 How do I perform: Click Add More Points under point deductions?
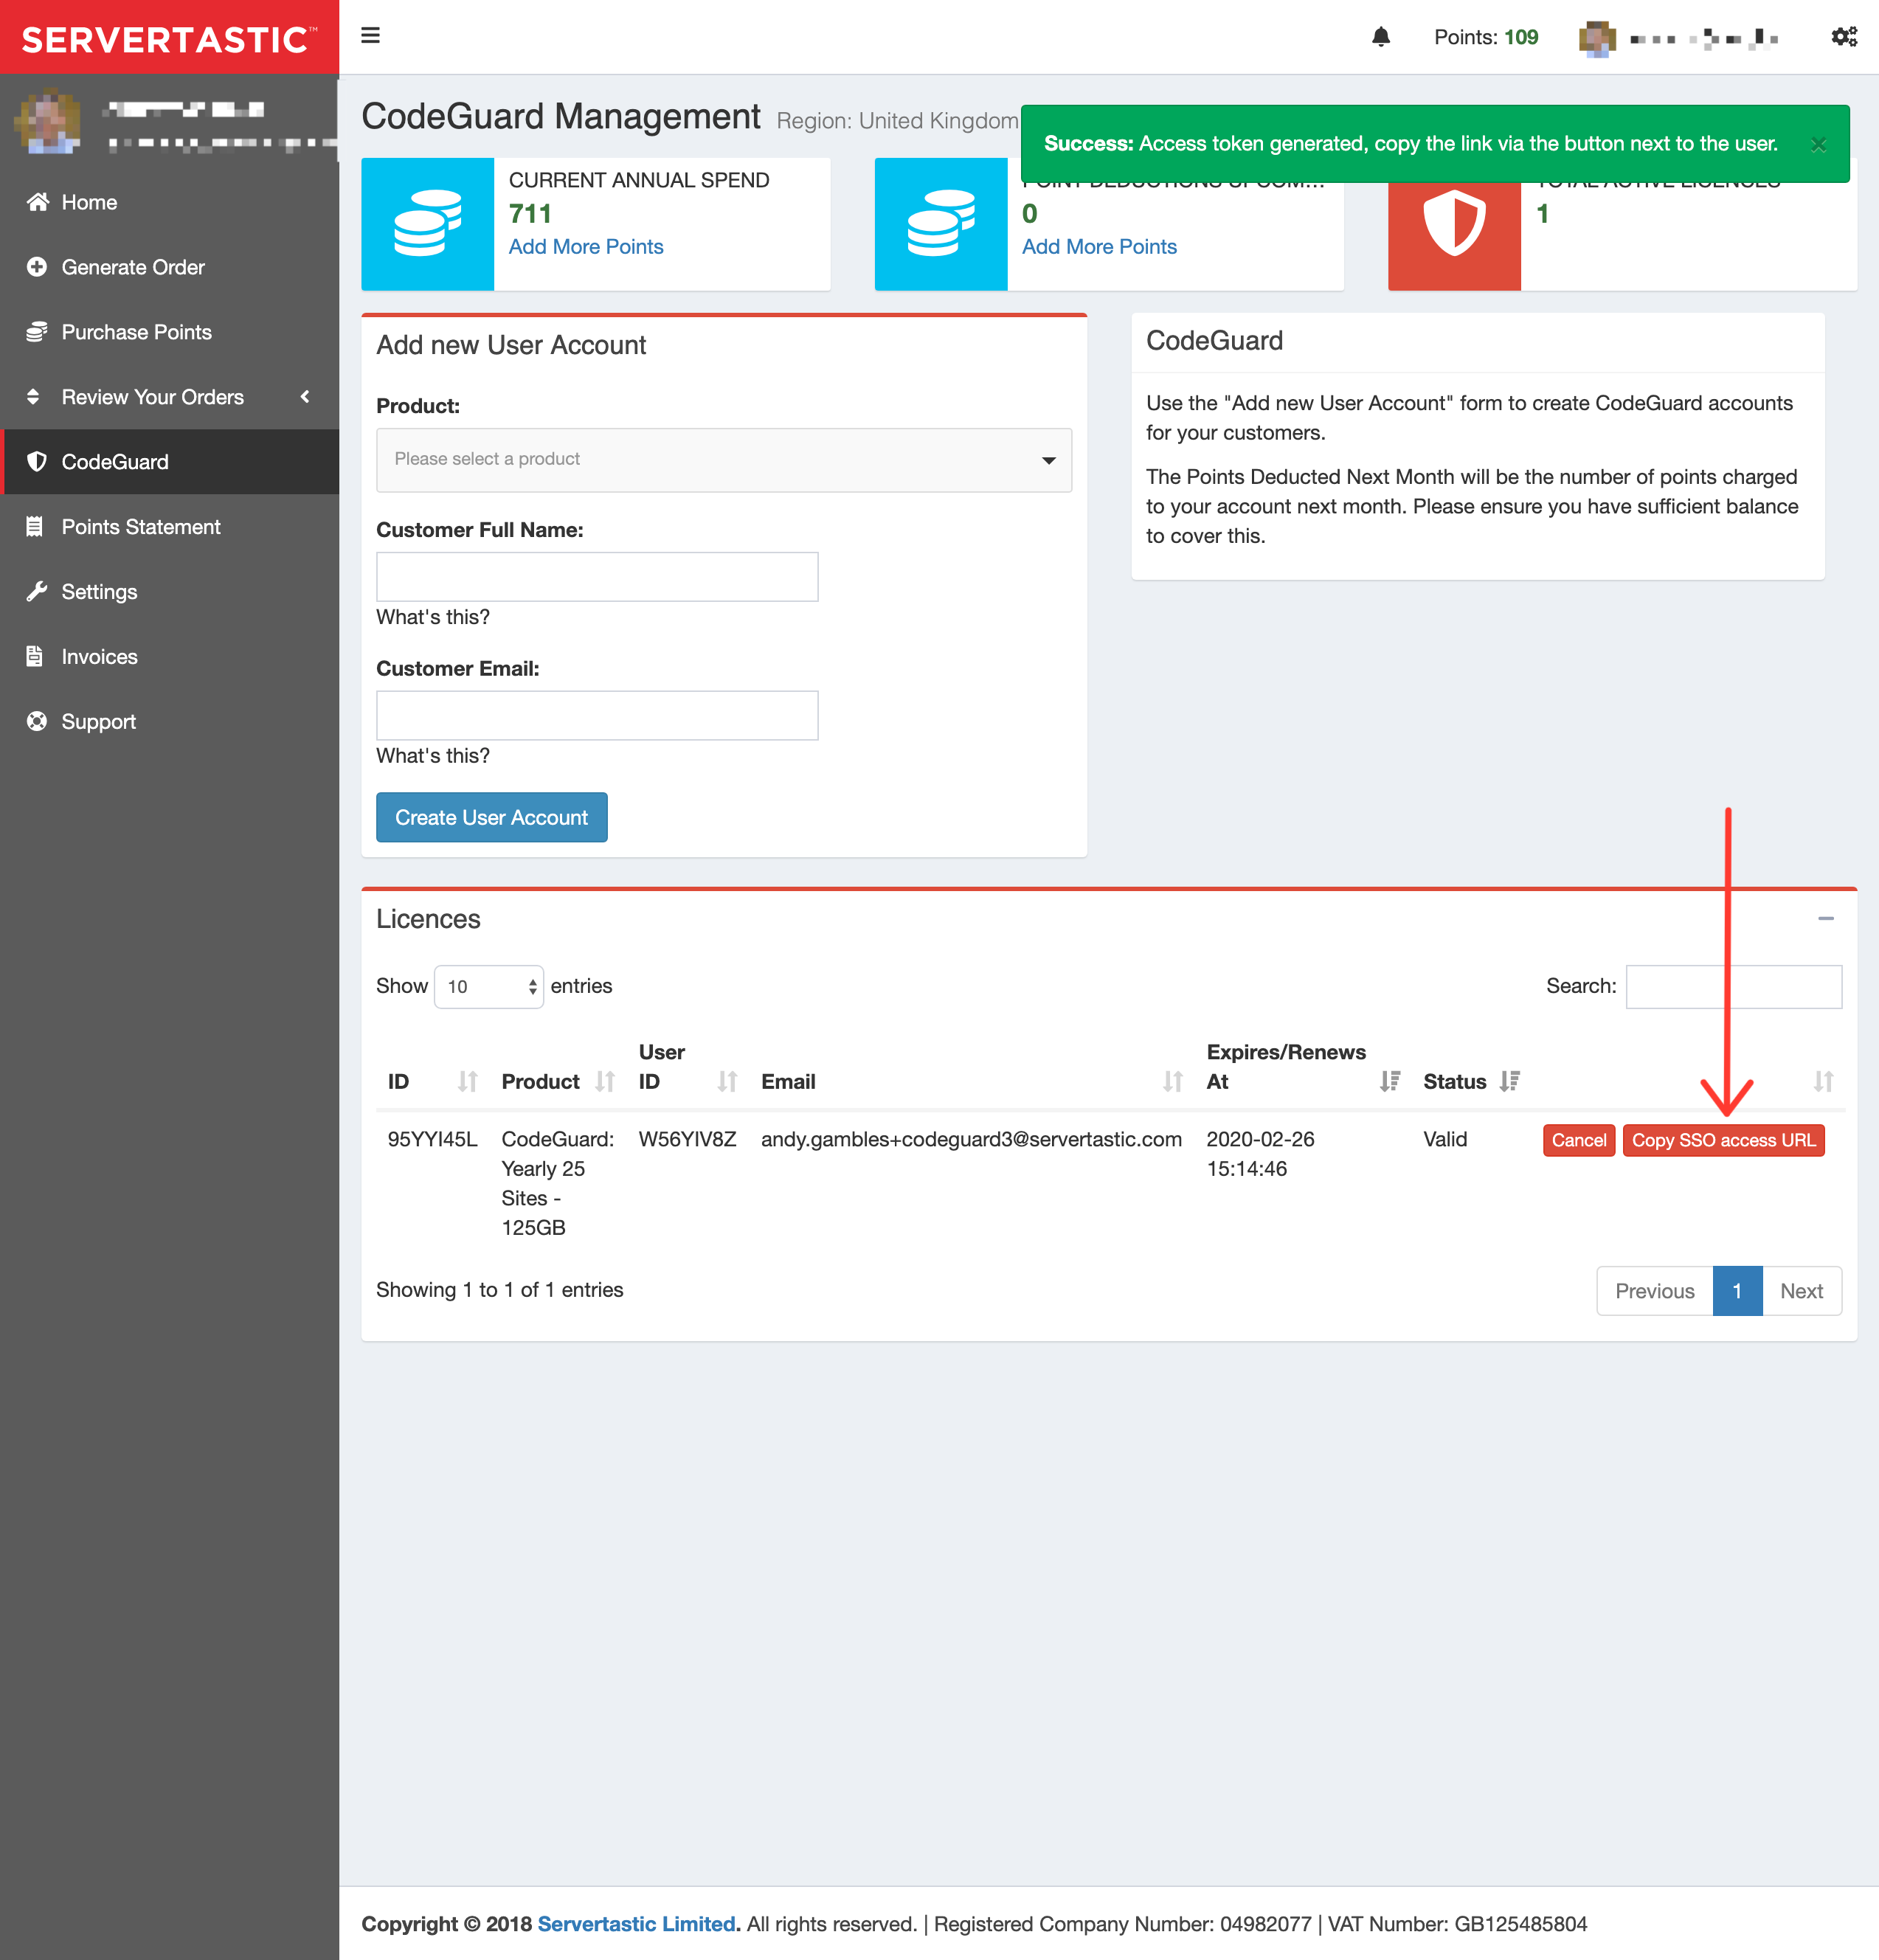tap(1099, 246)
